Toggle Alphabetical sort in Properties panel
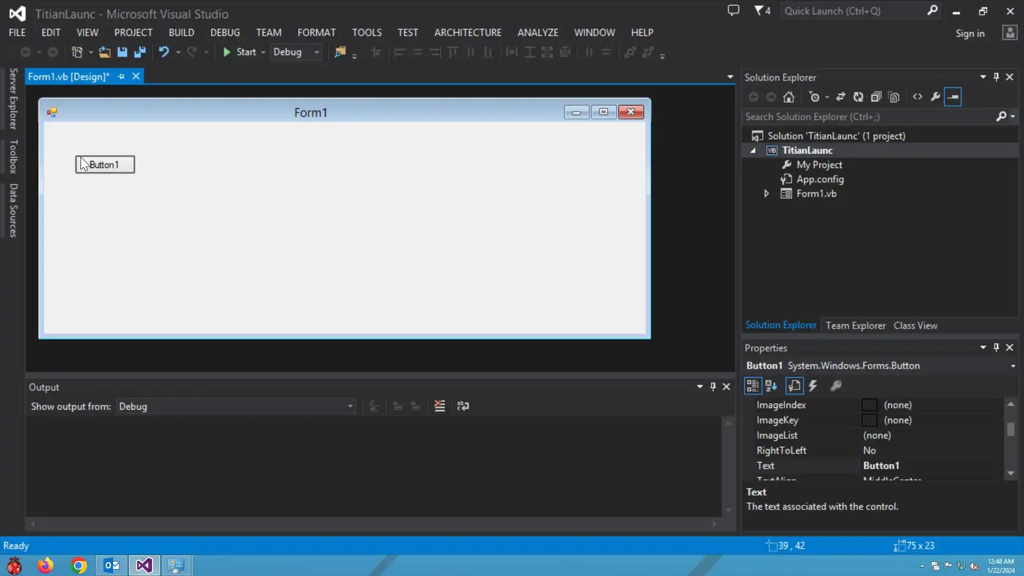Screen dimensions: 1024x576 (771, 386)
